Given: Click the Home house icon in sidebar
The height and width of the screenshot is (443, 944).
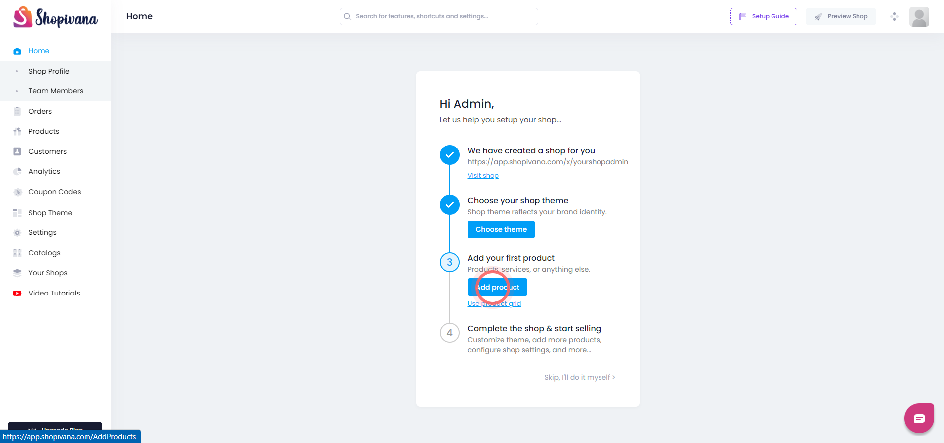Looking at the screenshot, I should pos(17,51).
